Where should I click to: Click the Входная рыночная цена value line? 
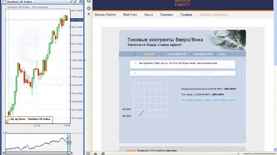(x=209, y=89)
